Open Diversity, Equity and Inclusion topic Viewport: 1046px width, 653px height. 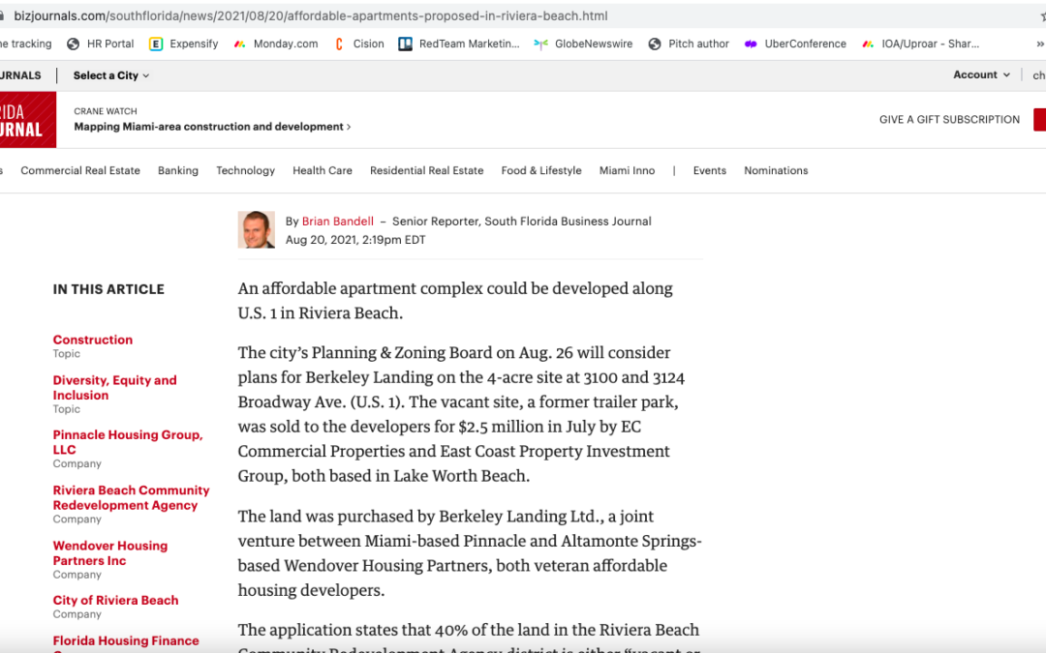point(114,388)
